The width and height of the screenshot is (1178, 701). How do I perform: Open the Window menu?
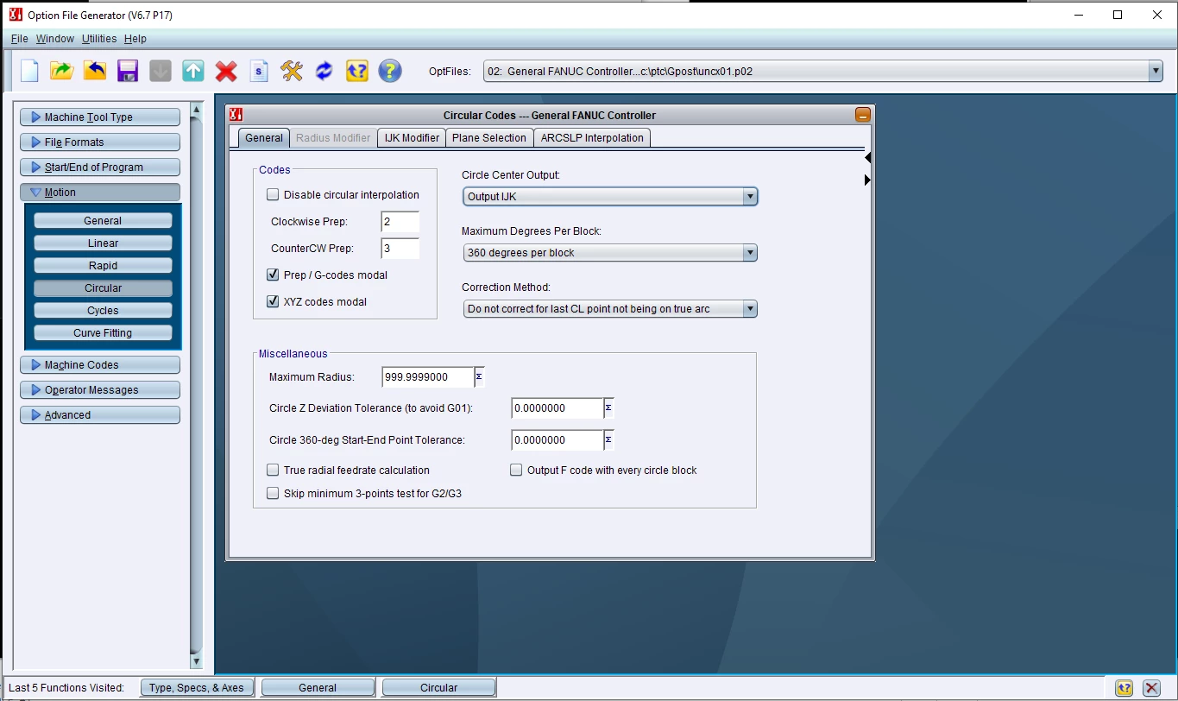click(x=55, y=39)
